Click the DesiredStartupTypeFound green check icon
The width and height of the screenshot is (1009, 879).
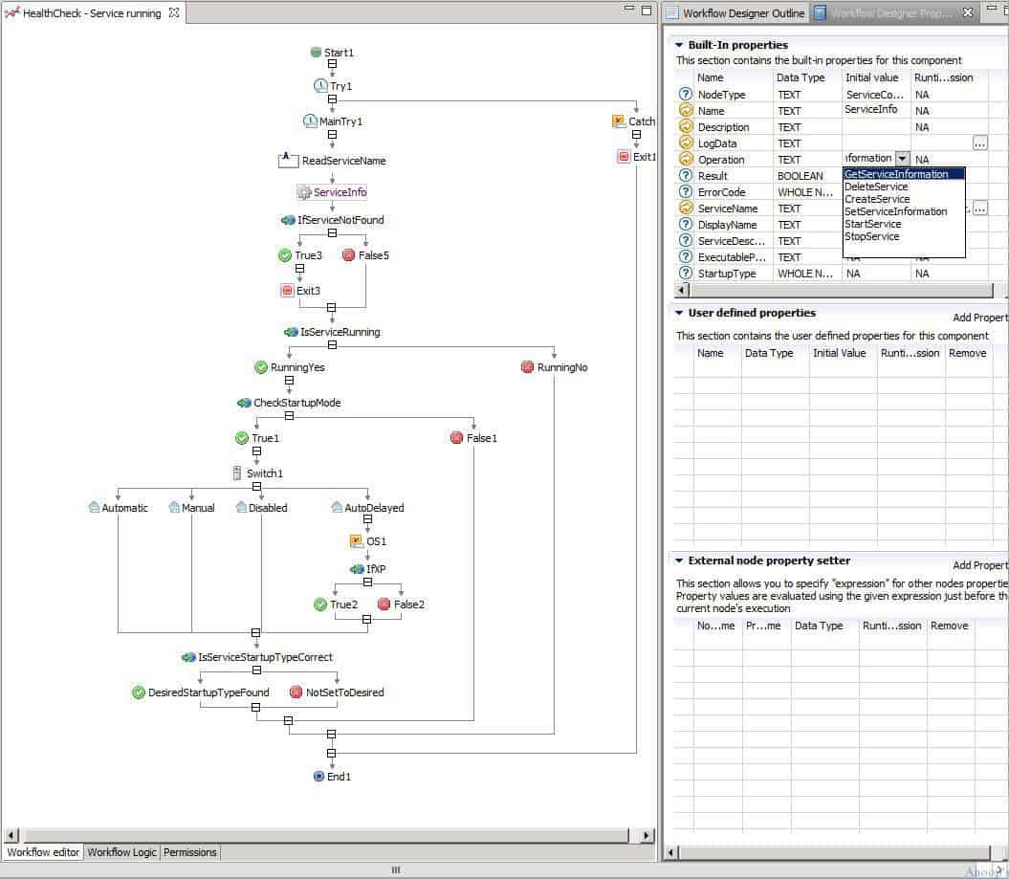point(139,692)
